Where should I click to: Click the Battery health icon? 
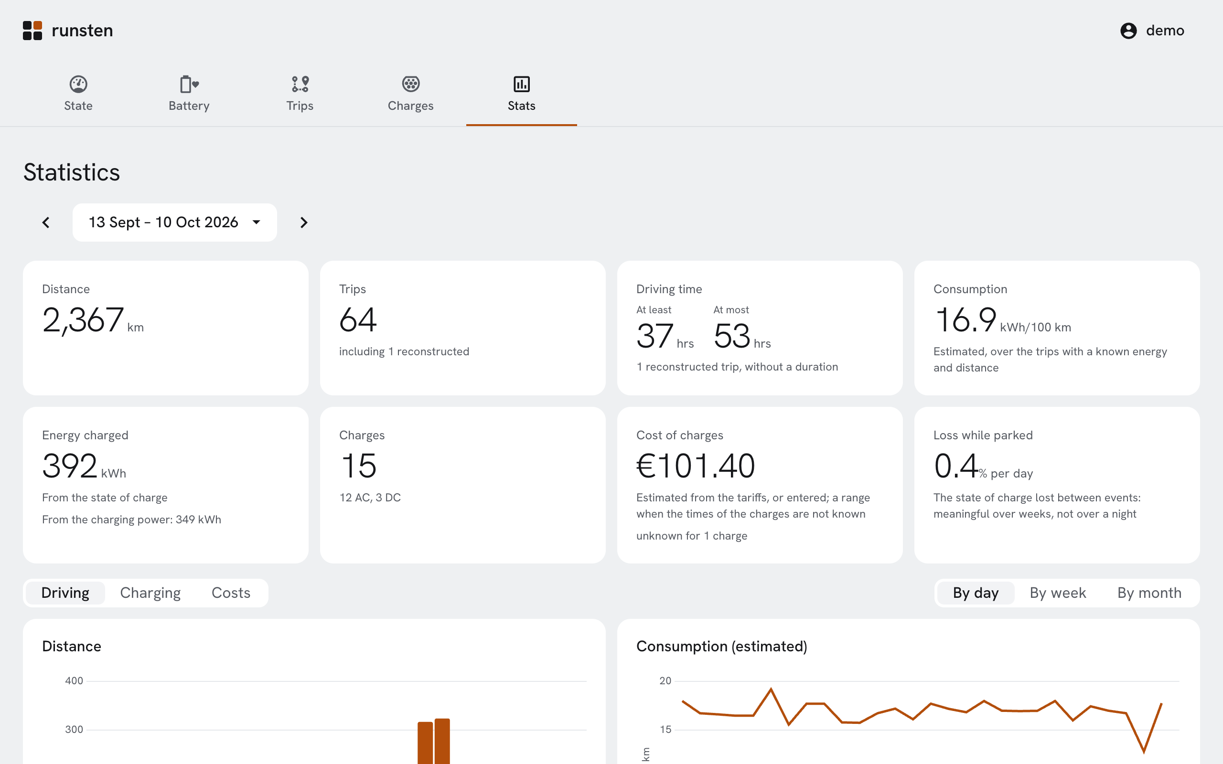point(189,84)
